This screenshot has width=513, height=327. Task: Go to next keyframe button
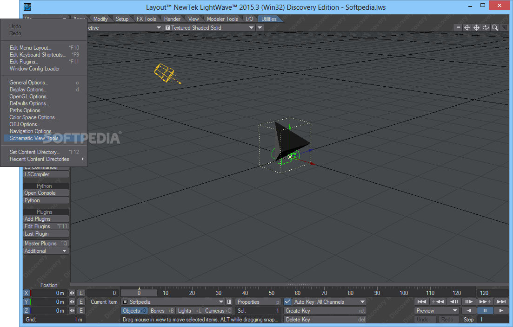[x=485, y=301]
